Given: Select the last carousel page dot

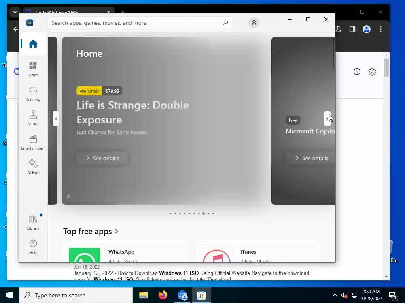Looking at the screenshot, I should pyautogui.click(x=213, y=213).
